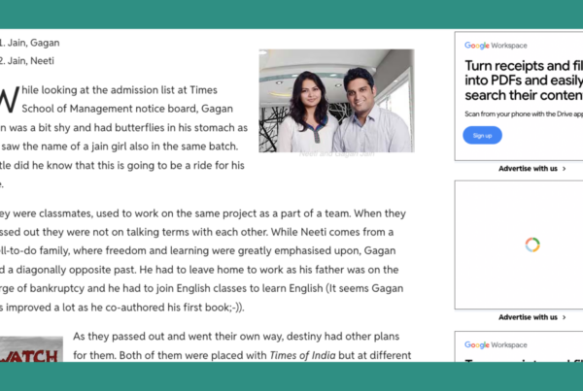Screen dimensions: 583x391
Task: Click the caption under the couple photo
Action: (335, 154)
